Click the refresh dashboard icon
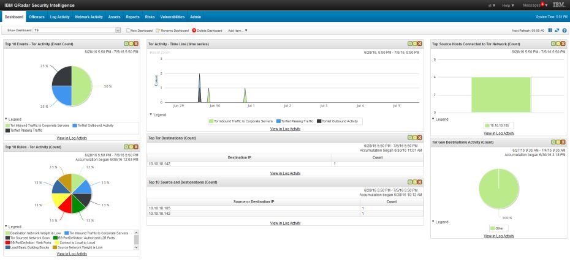Image resolution: width=570 pixels, height=262 pixels. coord(557,30)
